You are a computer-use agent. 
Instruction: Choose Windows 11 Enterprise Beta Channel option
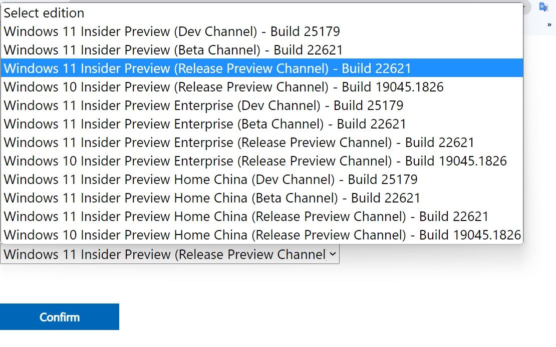(205, 124)
